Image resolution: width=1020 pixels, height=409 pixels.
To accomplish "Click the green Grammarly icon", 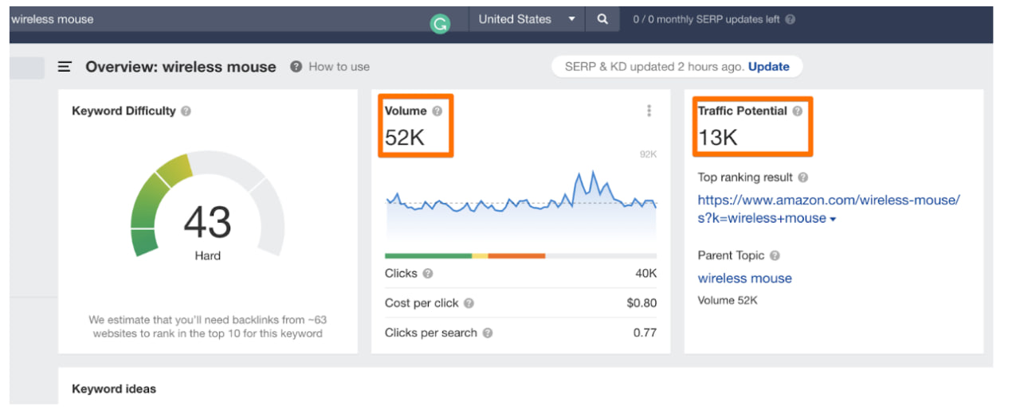I will coord(440,24).
